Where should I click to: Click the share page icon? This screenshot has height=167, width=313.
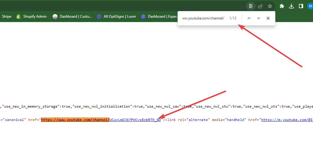click(x=260, y=6)
